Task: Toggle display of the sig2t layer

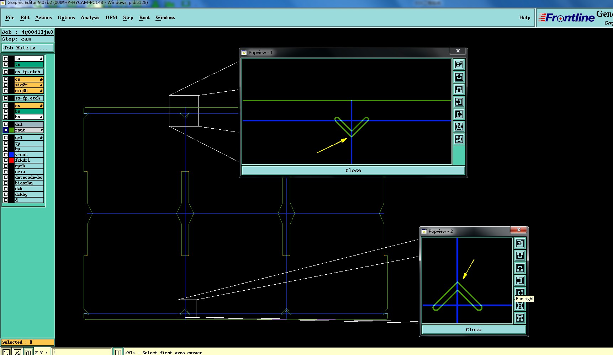Action: (6, 85)
